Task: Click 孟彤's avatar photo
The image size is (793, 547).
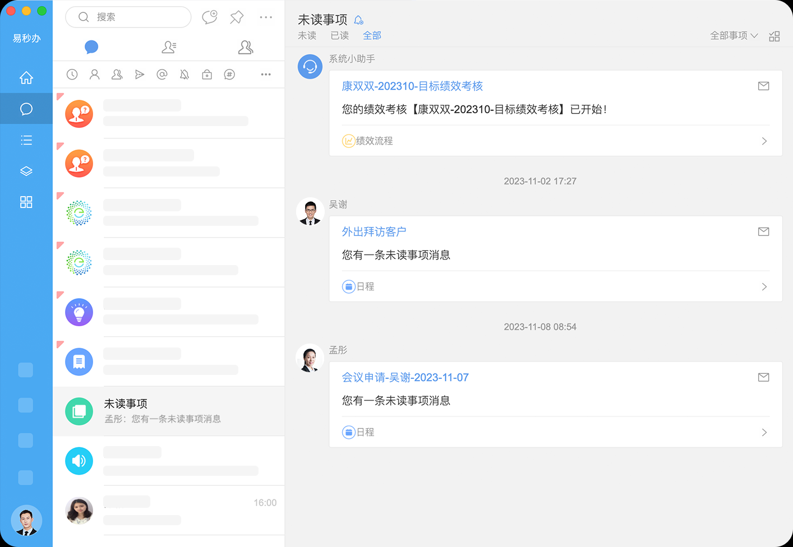Action: 310,358
